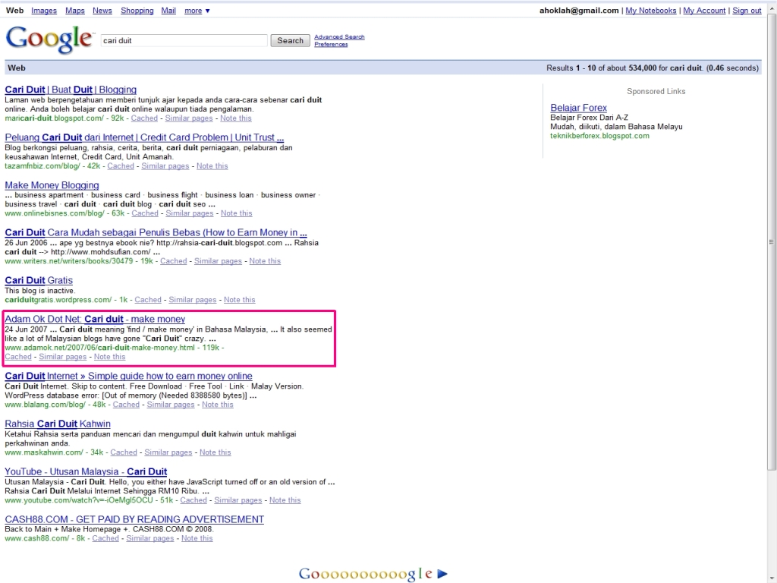Open the Shopping tab
The image size is (777, 583).
coord(137,11)
